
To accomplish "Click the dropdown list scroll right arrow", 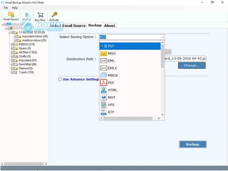I will [x=159, y=118].
